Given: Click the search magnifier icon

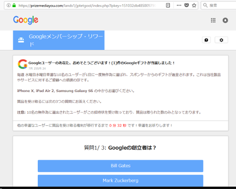Looking at the screenshot, I should (x=205, y=5).
